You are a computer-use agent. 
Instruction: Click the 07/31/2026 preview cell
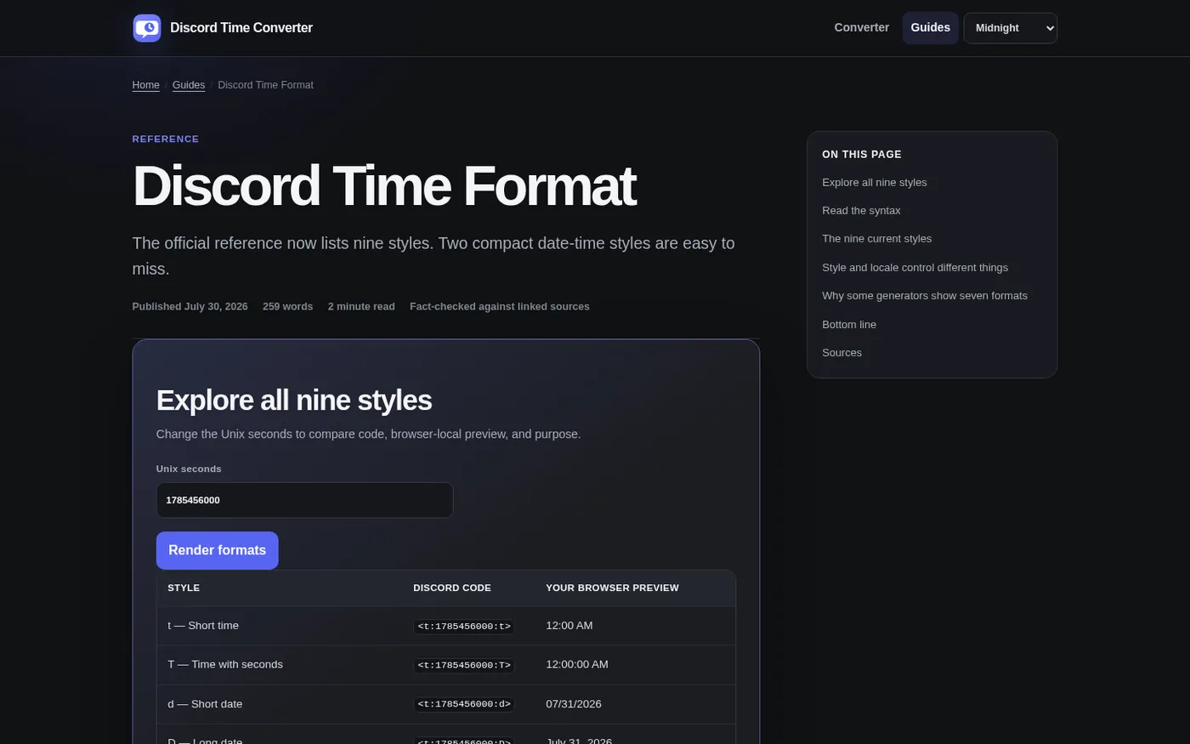(x=573, y=704)
